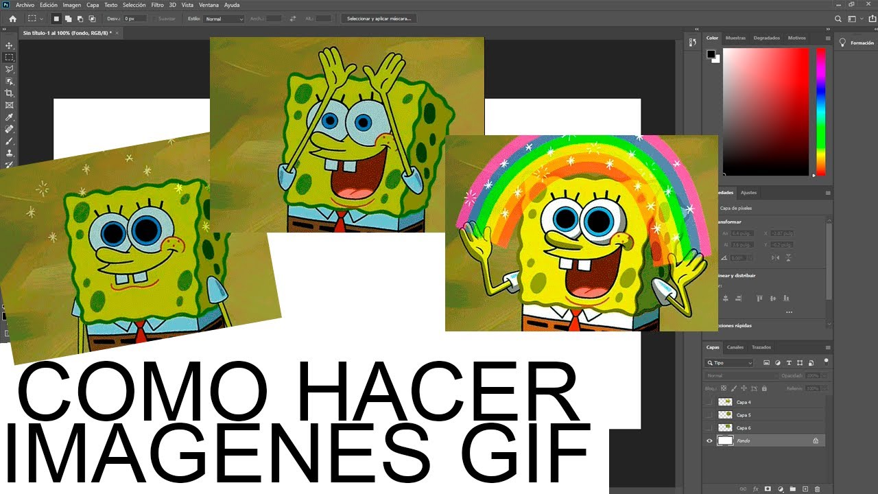Screen dimensions: 878x494
Task: Select the Crop tool
Action: 9,93
